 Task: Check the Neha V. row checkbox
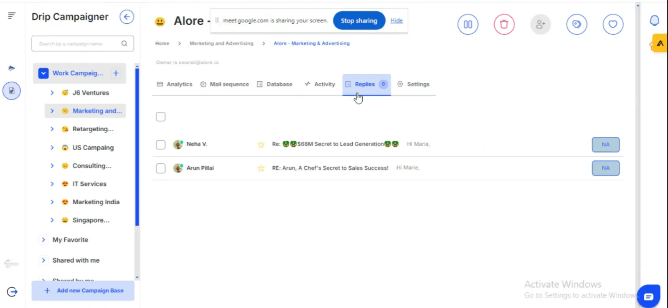point(161,145)
